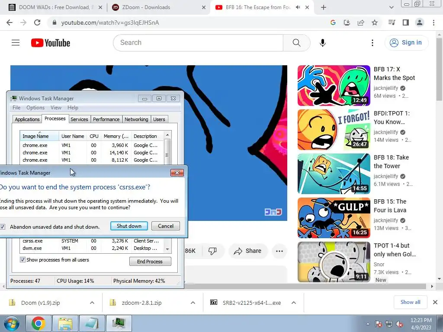Cancel the end process dialog
This screenshot has width=443, height=332.
[x=166, y=226]
